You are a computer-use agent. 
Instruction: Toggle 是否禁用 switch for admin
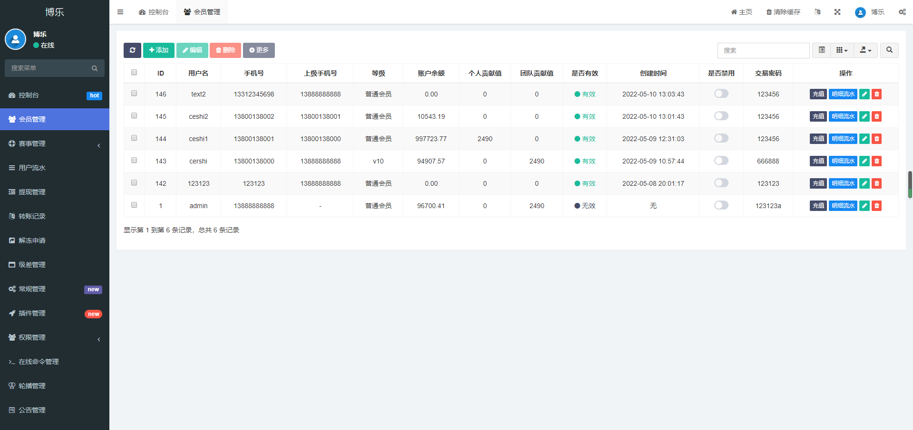[721, 205]
